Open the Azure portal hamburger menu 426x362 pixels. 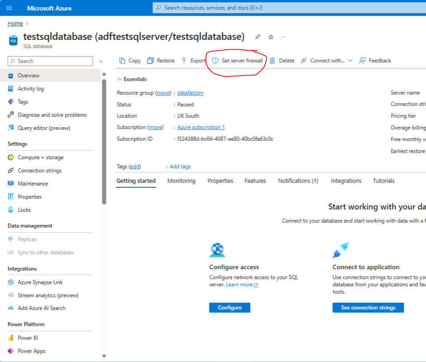[9, 8]
